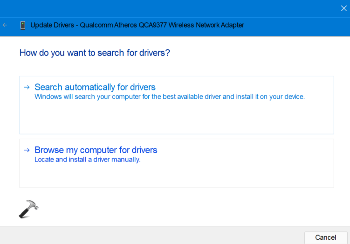Image resolution: width=350 pixels, height=244 pixels.
Task: Click the 'Locate and install a driver manually' text
Action: 87,160
